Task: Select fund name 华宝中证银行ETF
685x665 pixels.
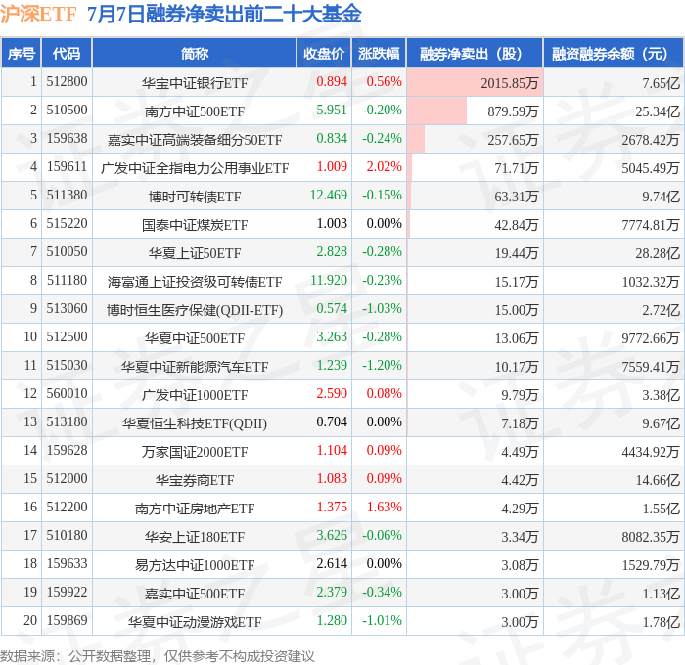Action: click(195, 83)
